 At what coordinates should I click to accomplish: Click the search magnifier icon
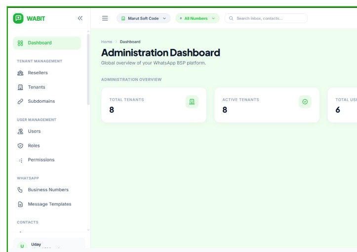[231, 18]
